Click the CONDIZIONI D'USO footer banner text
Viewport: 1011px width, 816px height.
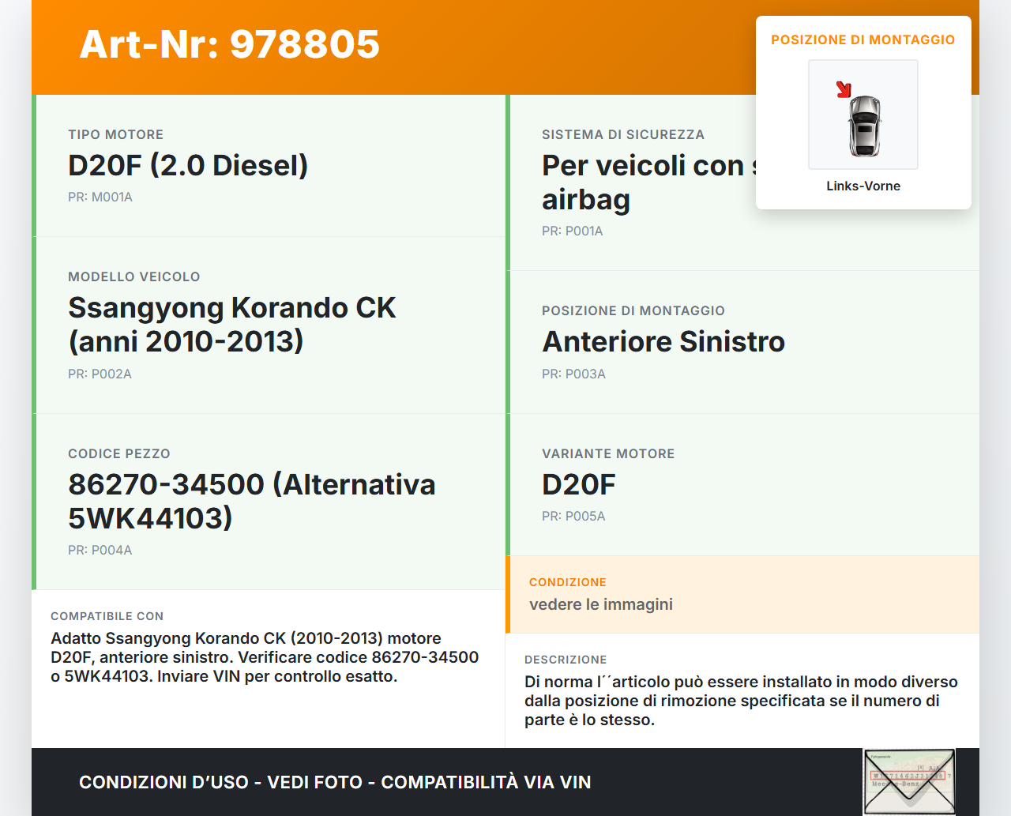[335, 782]
